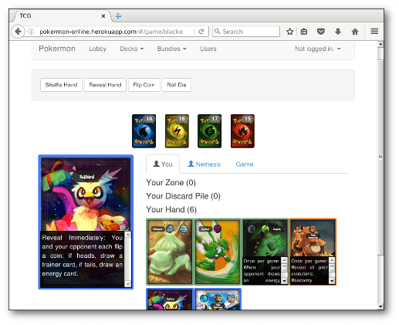The width and height of the screenshot is (399, 325).
Task: Click the 'Reveal Immediately' card description text
Action: [83, 256]
